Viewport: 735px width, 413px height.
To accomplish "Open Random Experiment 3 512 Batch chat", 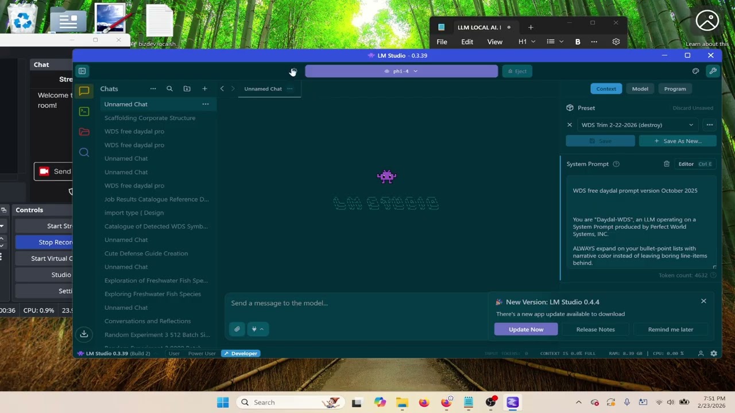I will tap(157, 335).
